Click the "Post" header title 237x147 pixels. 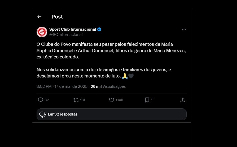click(57, 17)
